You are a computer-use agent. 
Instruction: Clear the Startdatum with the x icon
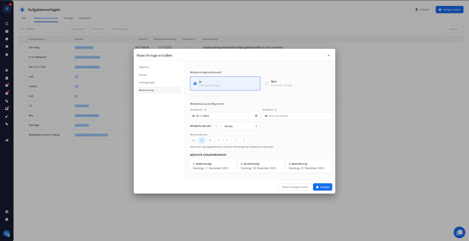[256, 116]
